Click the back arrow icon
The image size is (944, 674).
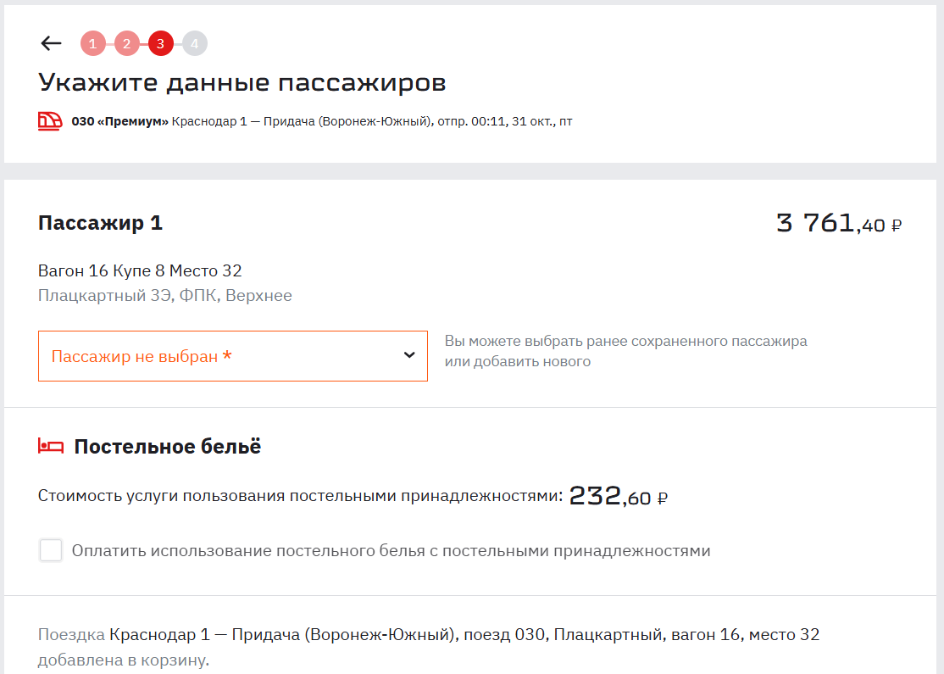pyautogui.click(x=51, y=43)
